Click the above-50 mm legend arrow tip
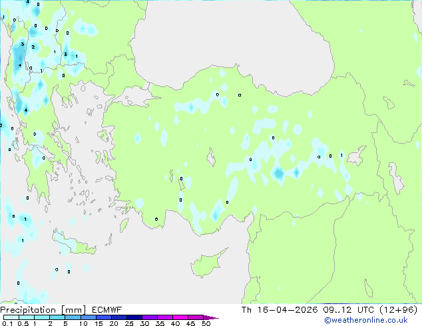422x326 pixels. (x=211, y=317)
